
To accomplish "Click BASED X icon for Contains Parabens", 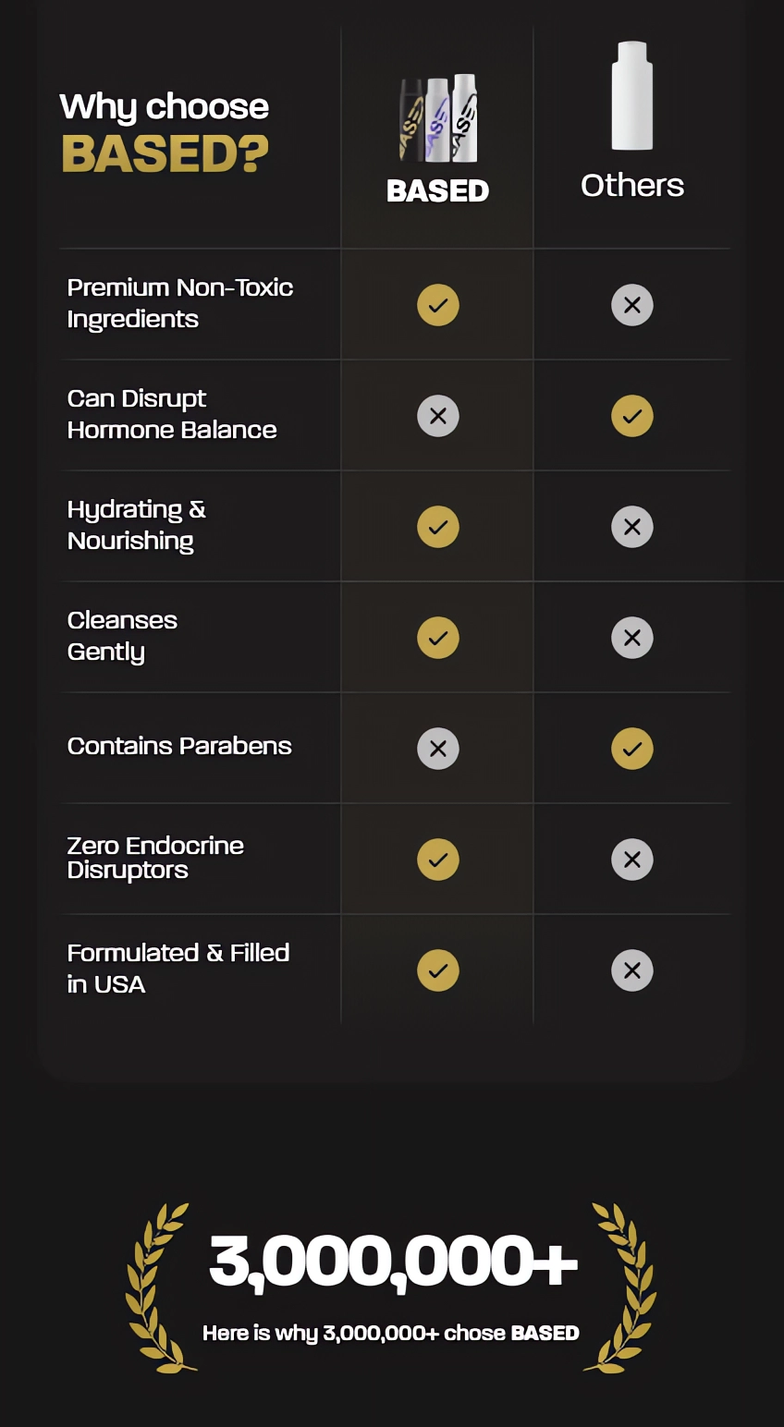I will (x=438, y=749).
